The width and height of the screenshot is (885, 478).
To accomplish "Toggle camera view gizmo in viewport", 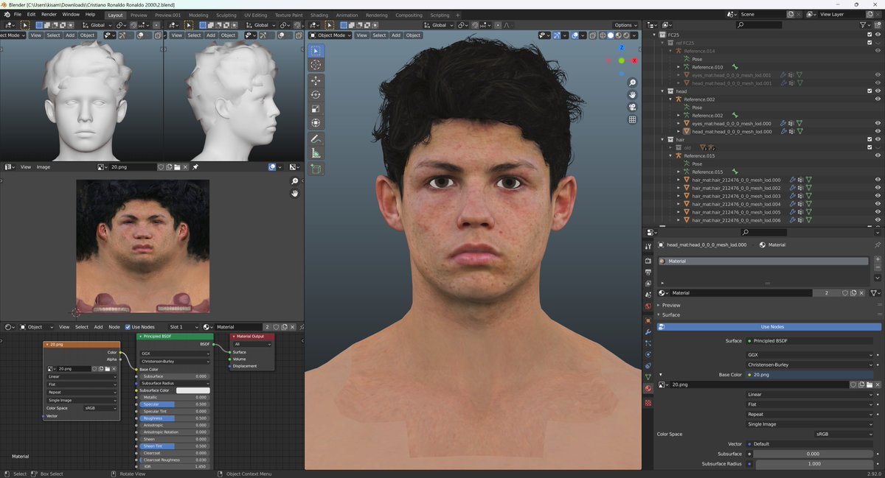I will [x=633, y=108].
